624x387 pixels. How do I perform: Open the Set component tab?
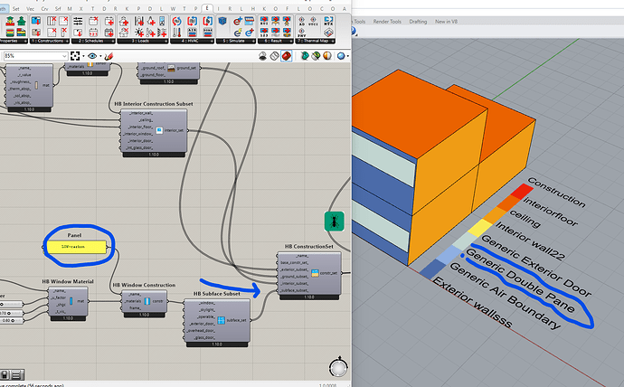pyautogui.click(x=16, y=8)
